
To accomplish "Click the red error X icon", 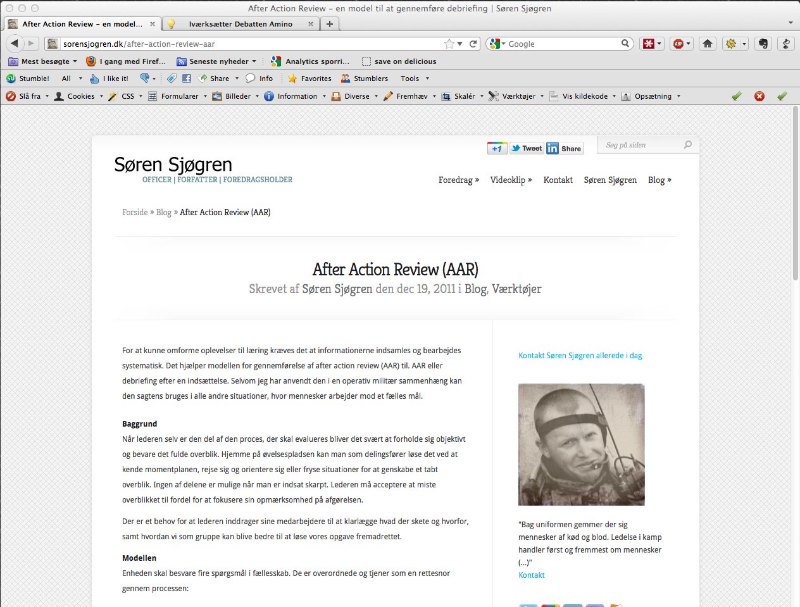I will [x=759, y=96].
